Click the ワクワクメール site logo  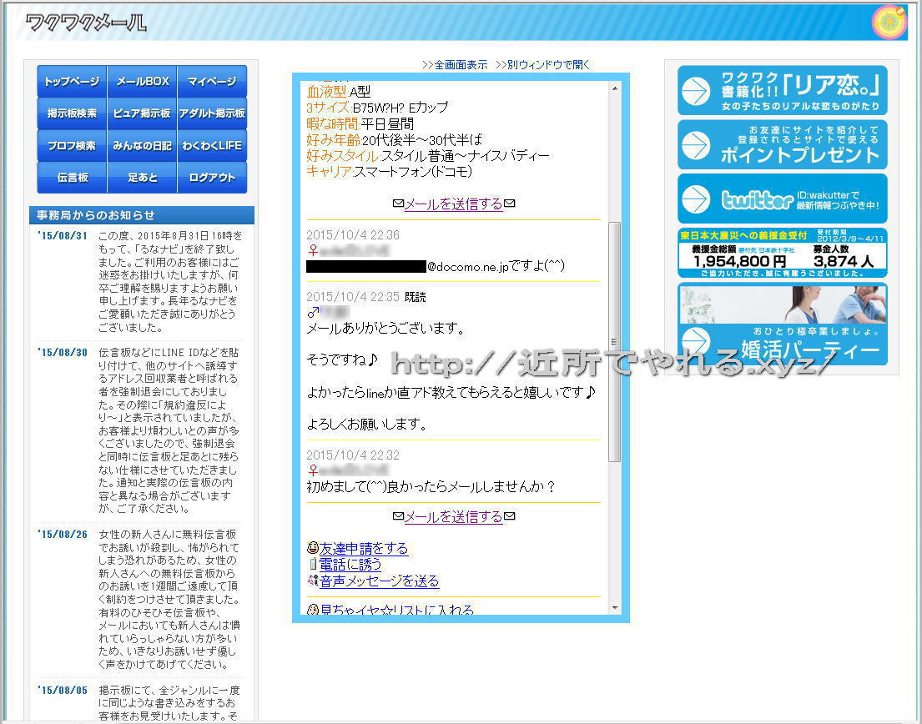pyautogui.click(x=86, y=23)
